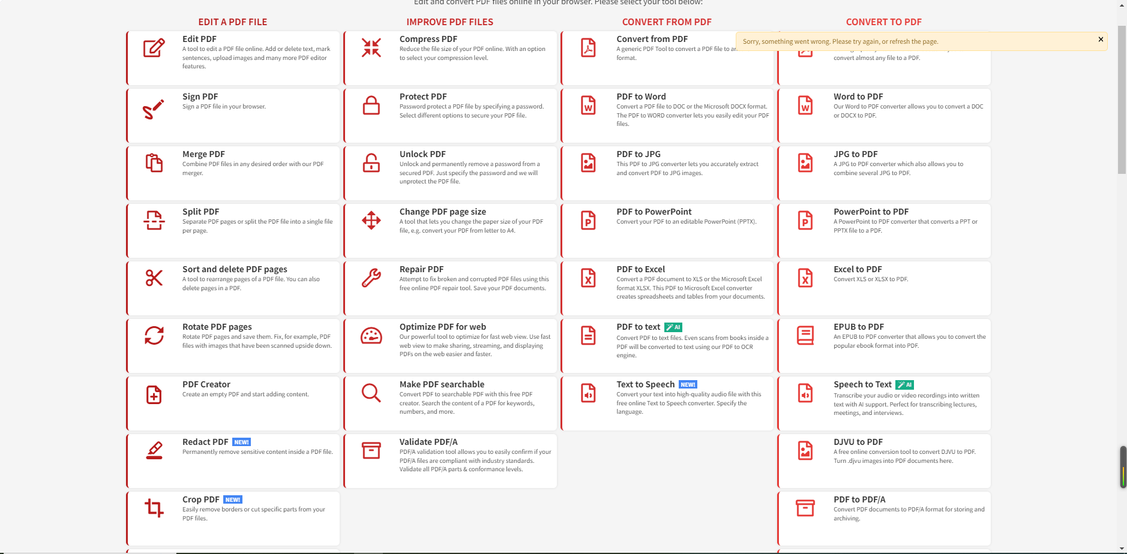Screen dimensions: 1127x554
Task: Click the Repair PDF wrench icon
Action: [x=371, y=278]
